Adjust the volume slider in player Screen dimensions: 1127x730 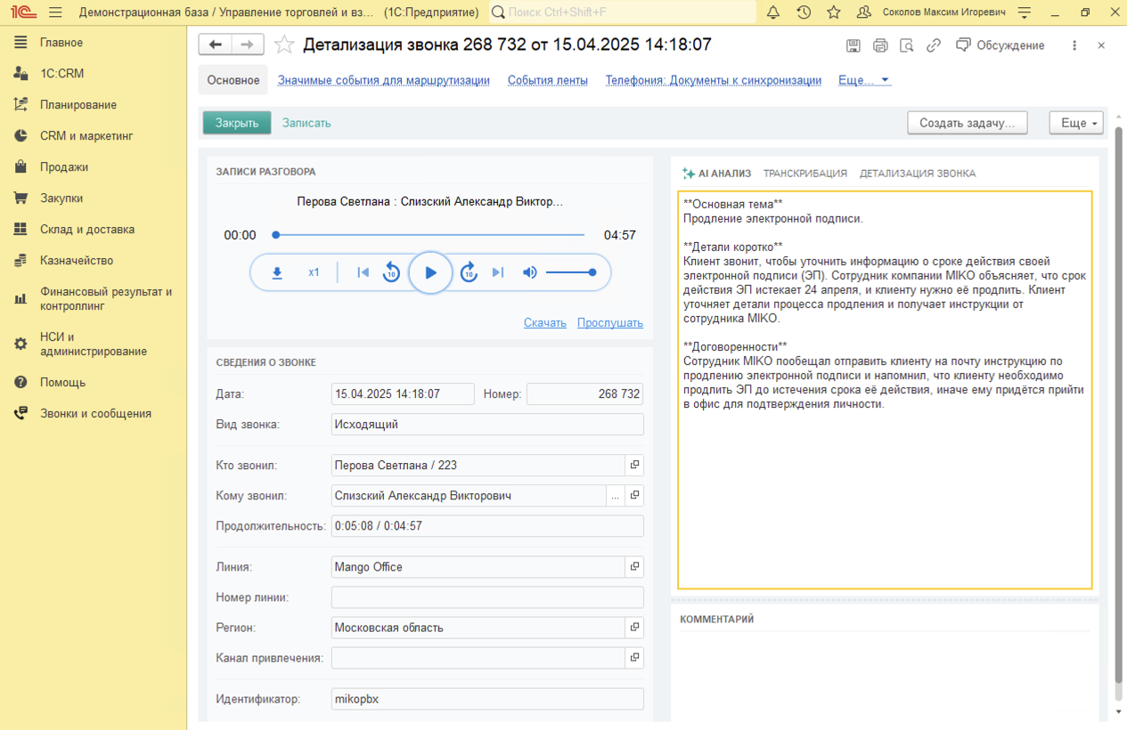pyautogui.click(x=570, y=272)
